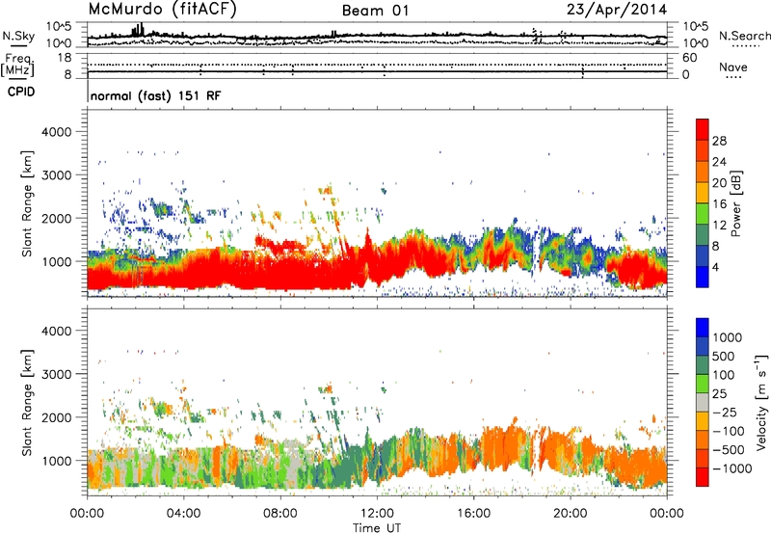Select the 'N.Search' legend label

pos(744,36)
